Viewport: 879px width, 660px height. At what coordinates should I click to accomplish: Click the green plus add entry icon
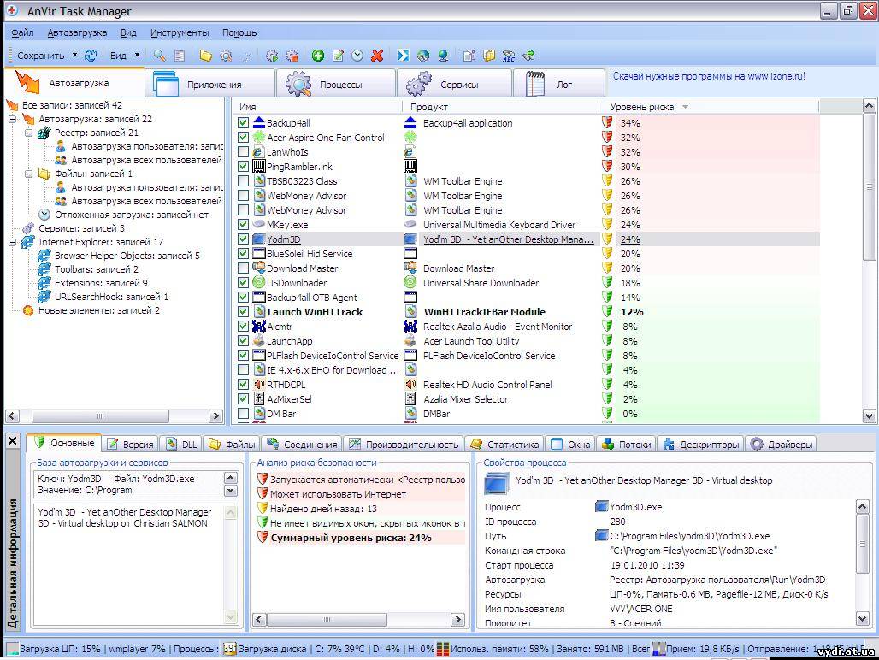click(x=318, y=56)
